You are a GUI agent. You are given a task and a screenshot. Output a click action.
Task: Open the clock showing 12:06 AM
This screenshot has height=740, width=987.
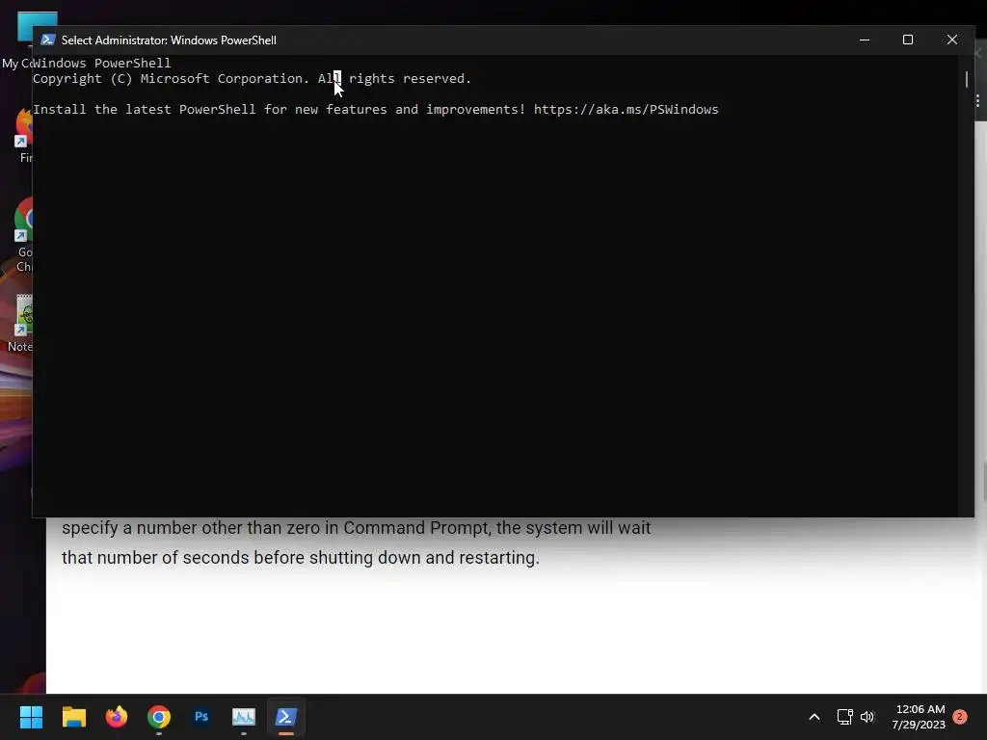919,717
